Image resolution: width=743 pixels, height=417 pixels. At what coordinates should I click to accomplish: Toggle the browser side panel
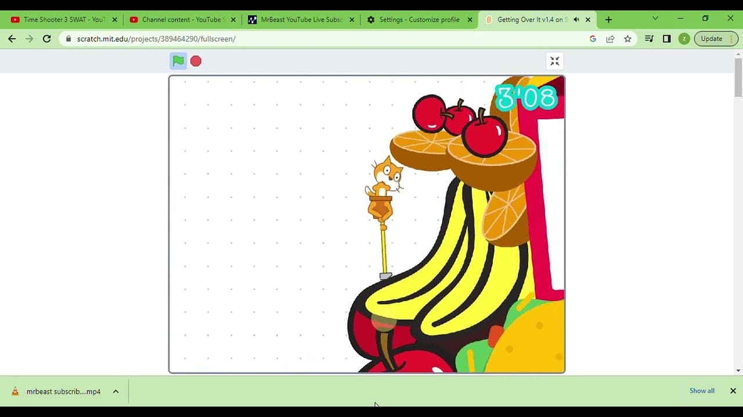tap(667, 39)
